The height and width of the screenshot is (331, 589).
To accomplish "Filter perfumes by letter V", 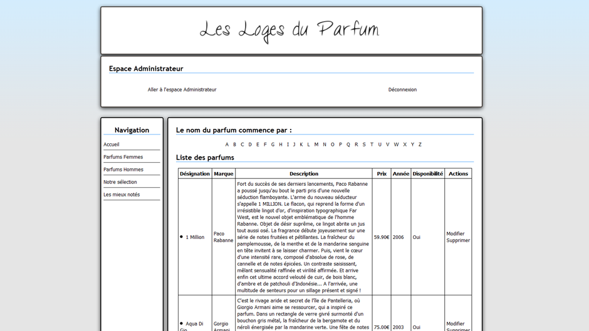I will pyautogui.click(x=388, y=145).
